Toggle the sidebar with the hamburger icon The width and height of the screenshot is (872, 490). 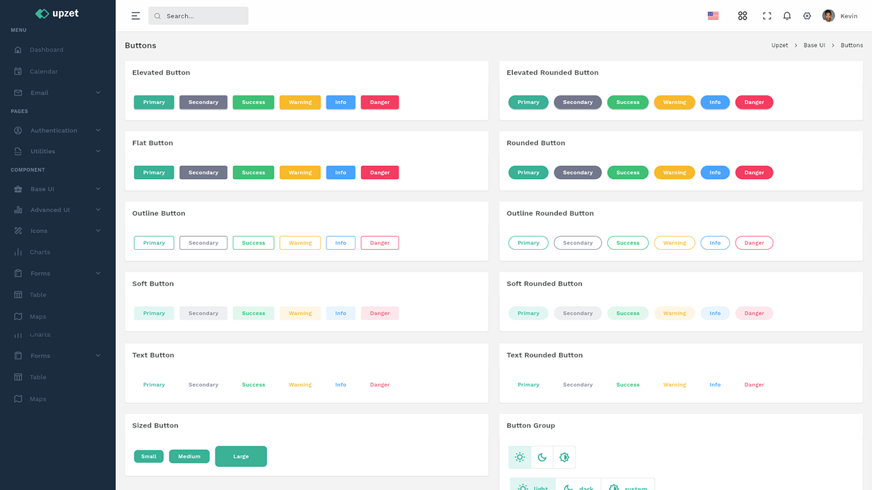[135, 15]
